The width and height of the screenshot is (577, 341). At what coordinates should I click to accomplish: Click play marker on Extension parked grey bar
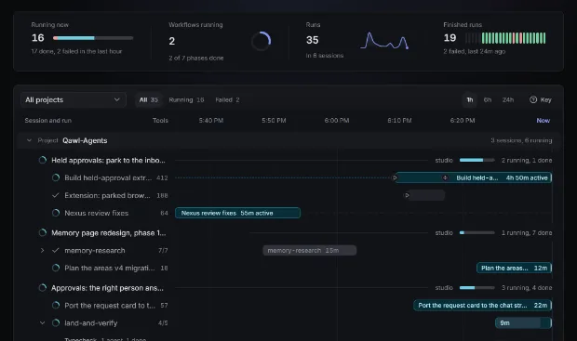point(407,195)
